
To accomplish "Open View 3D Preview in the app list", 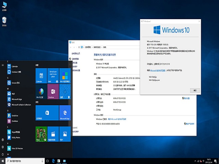I will tap(17, 148).
